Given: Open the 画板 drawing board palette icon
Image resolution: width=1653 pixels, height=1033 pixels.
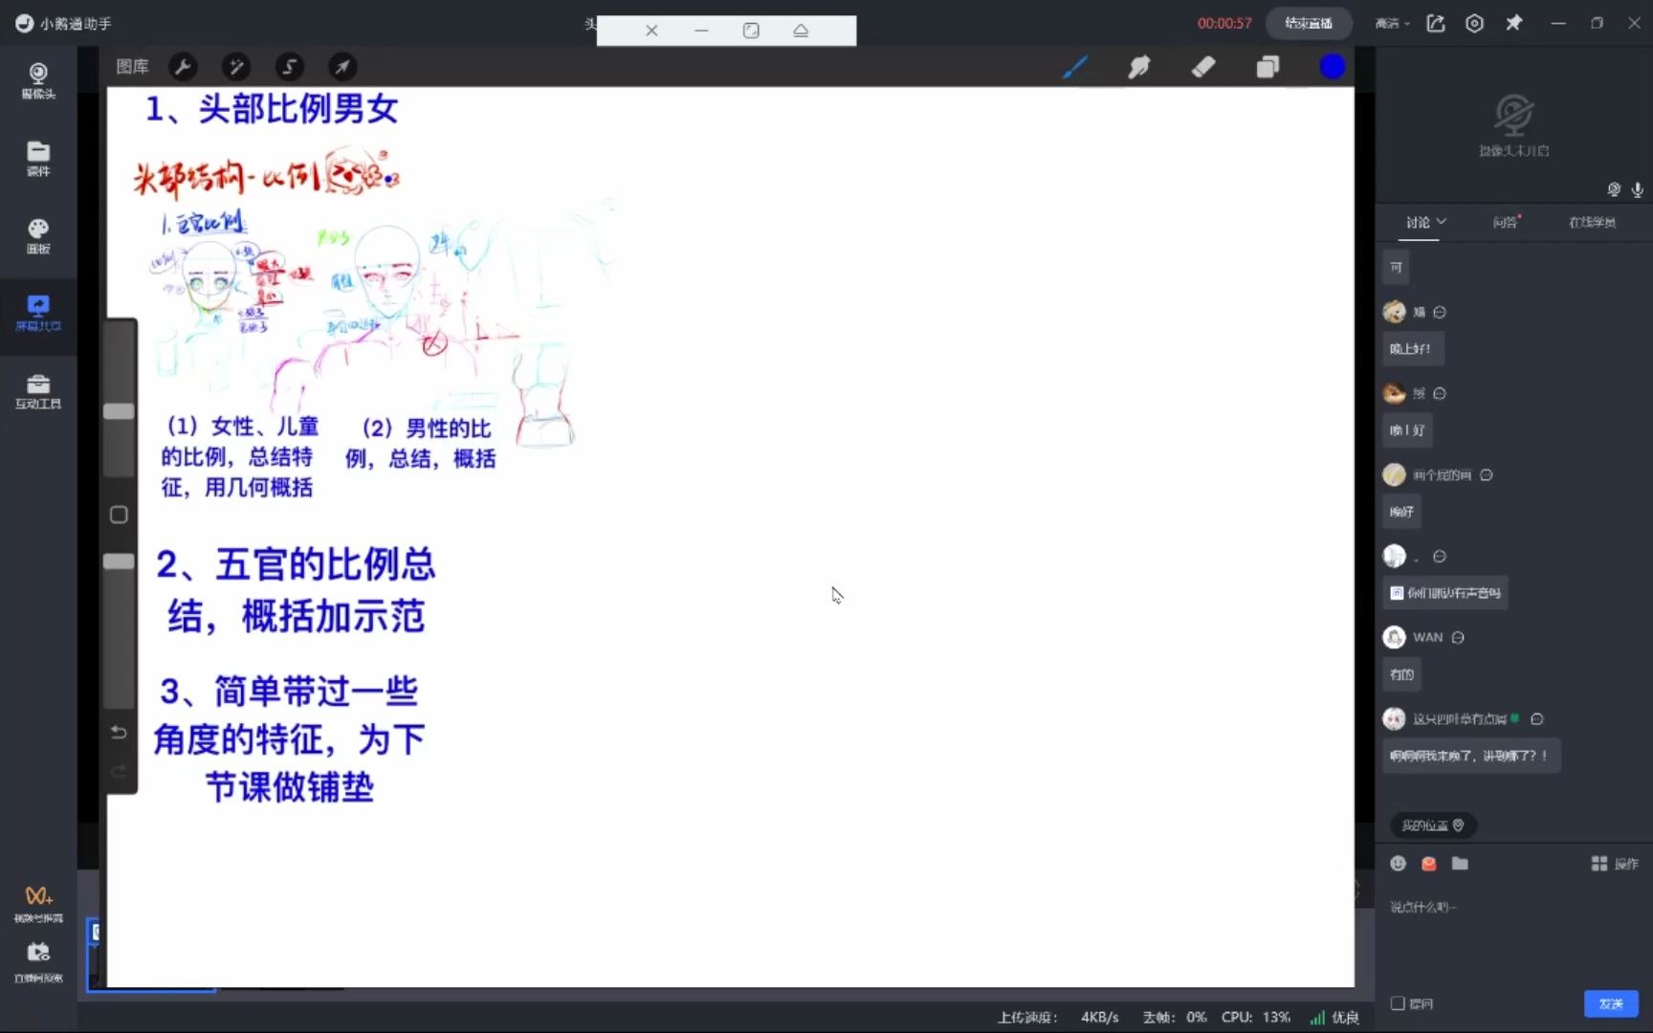Looking at the screenshot, I should (38, 235).
